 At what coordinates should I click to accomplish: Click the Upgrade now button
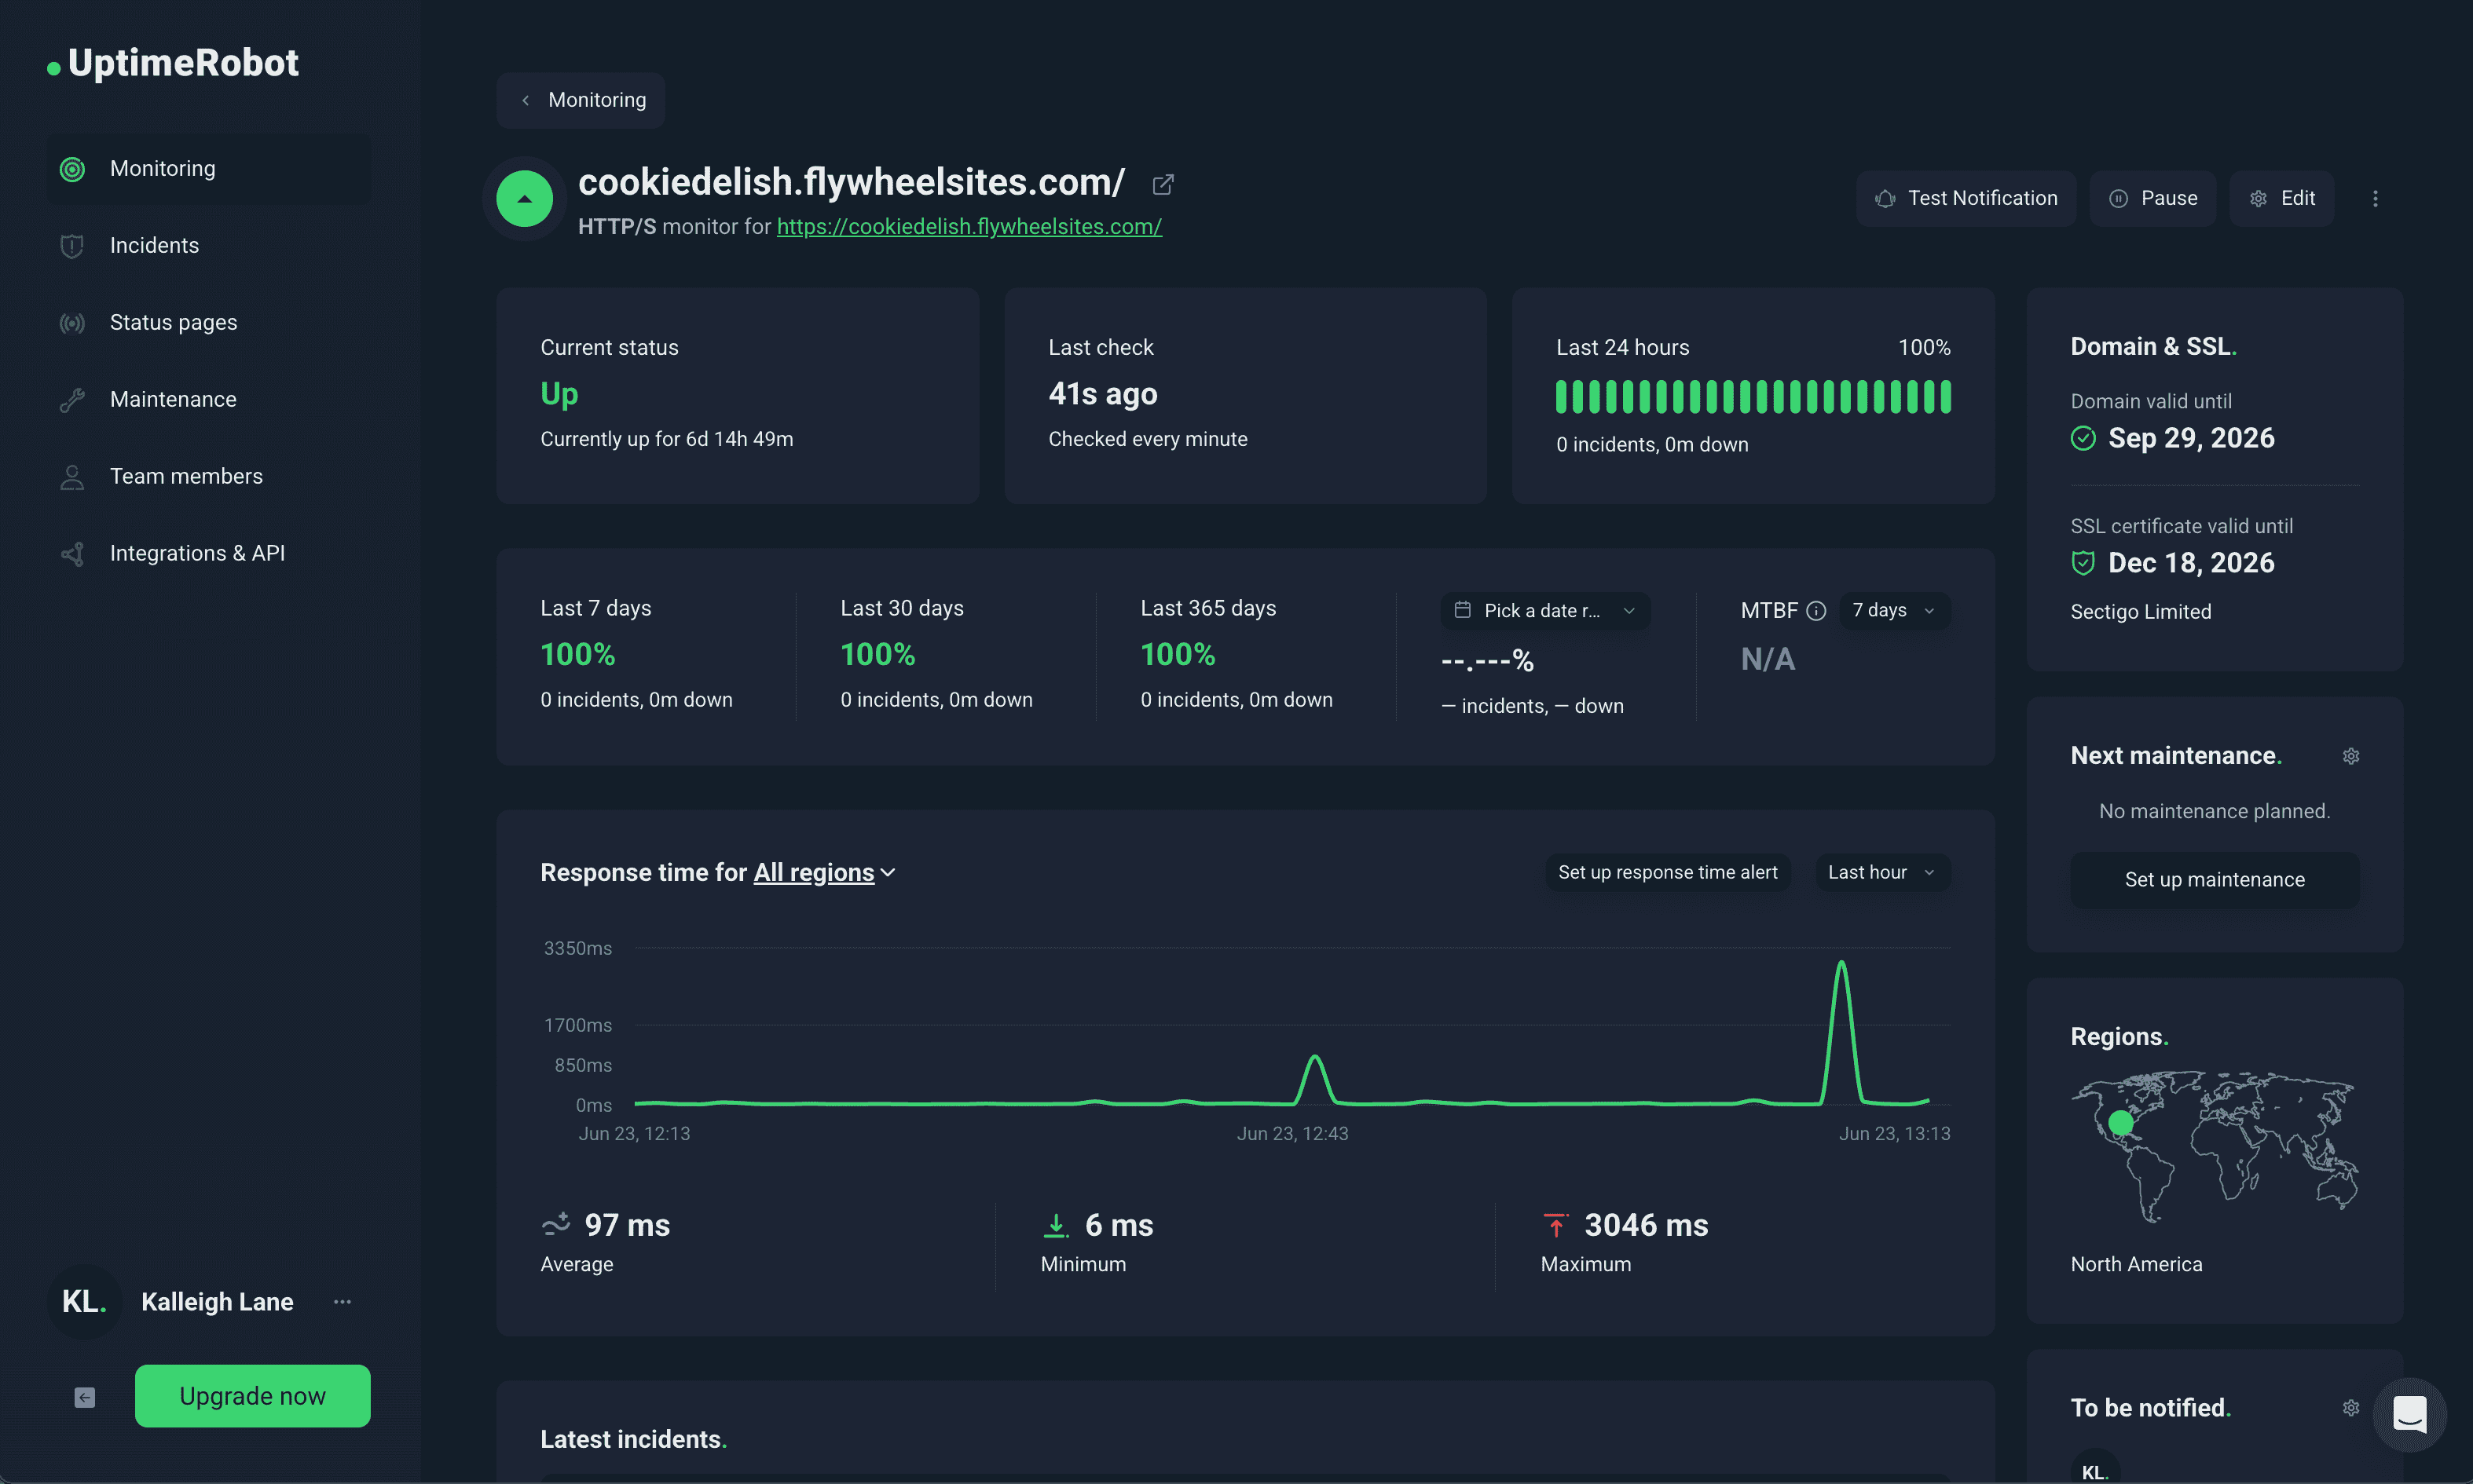[252, 1396]
